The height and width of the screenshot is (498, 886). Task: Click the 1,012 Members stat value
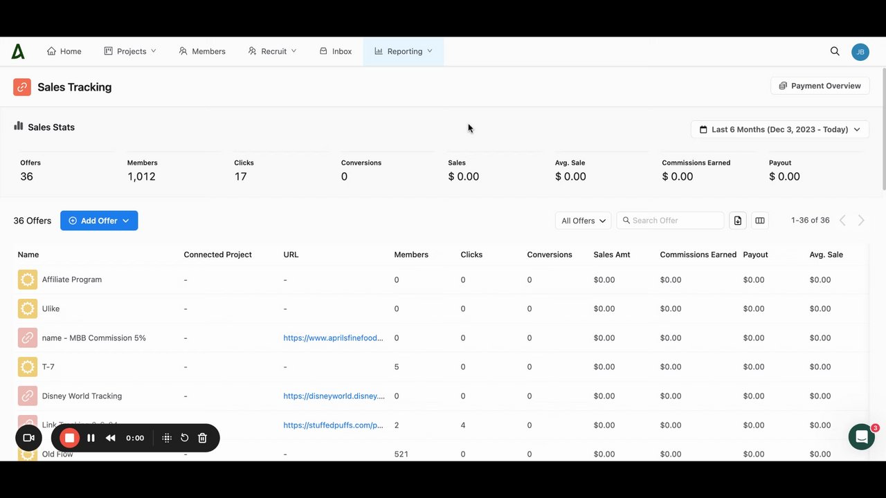[141, 176]
